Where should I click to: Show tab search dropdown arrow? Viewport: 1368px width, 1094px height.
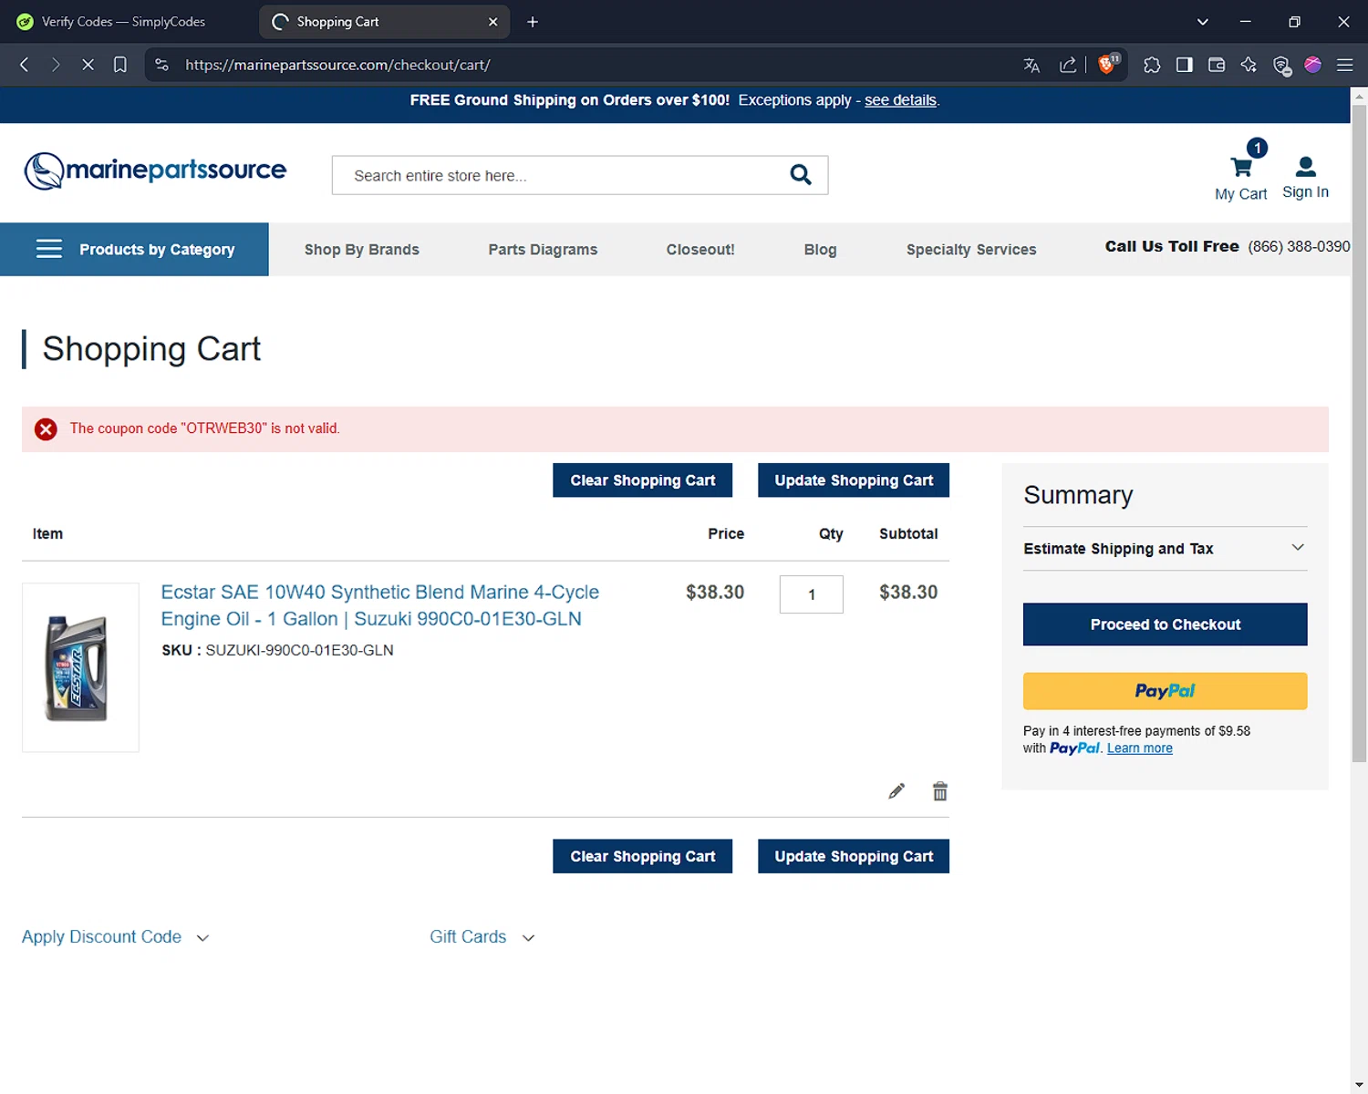pyautogui.click(x=1202, y=22)
